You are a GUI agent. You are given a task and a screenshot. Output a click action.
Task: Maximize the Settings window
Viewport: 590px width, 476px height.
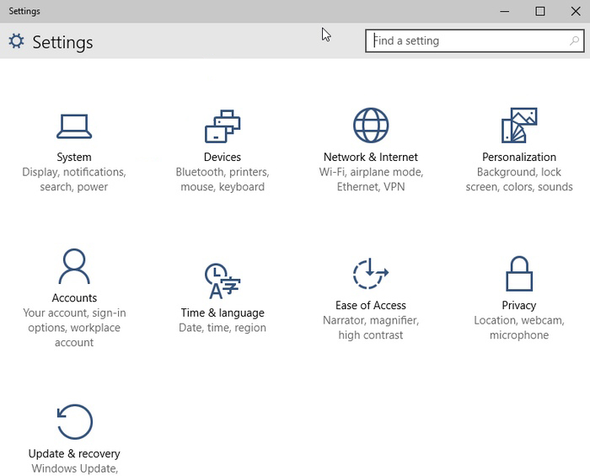click(x=540, y=11)
